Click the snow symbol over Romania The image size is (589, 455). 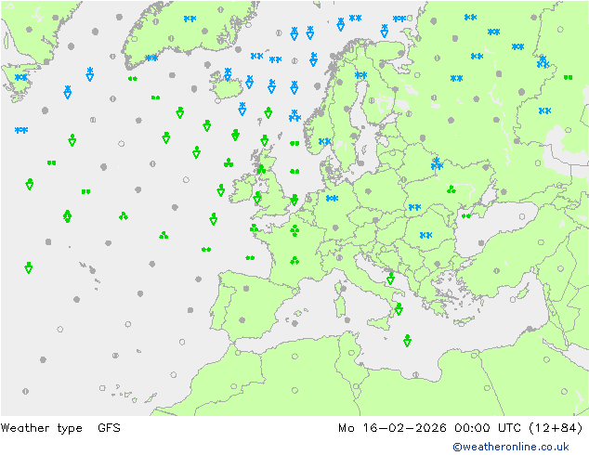pyautogui.click(x=425, y=235)
